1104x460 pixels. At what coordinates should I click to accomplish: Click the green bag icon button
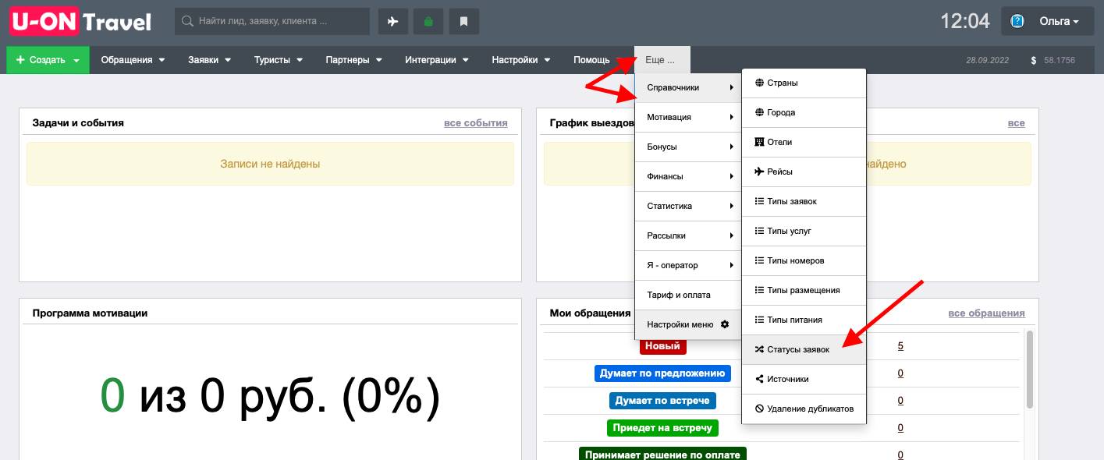click(x=428, y=21)
